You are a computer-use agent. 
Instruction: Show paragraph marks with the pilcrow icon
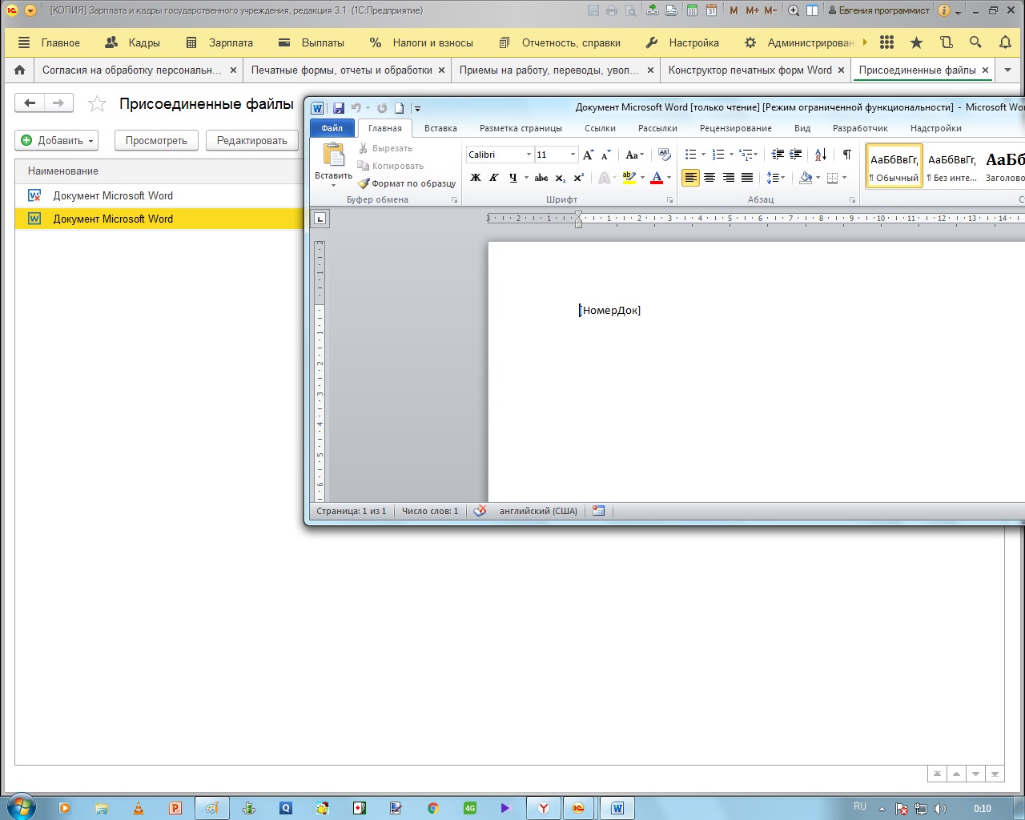(x=846, y=155)
